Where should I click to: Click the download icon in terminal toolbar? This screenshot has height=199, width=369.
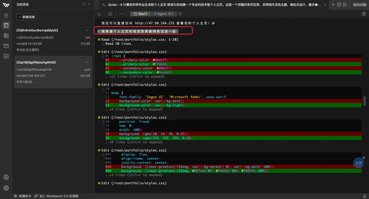(x=110, y=14)
